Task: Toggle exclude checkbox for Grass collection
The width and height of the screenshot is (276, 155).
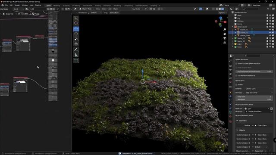Action: 267,47
